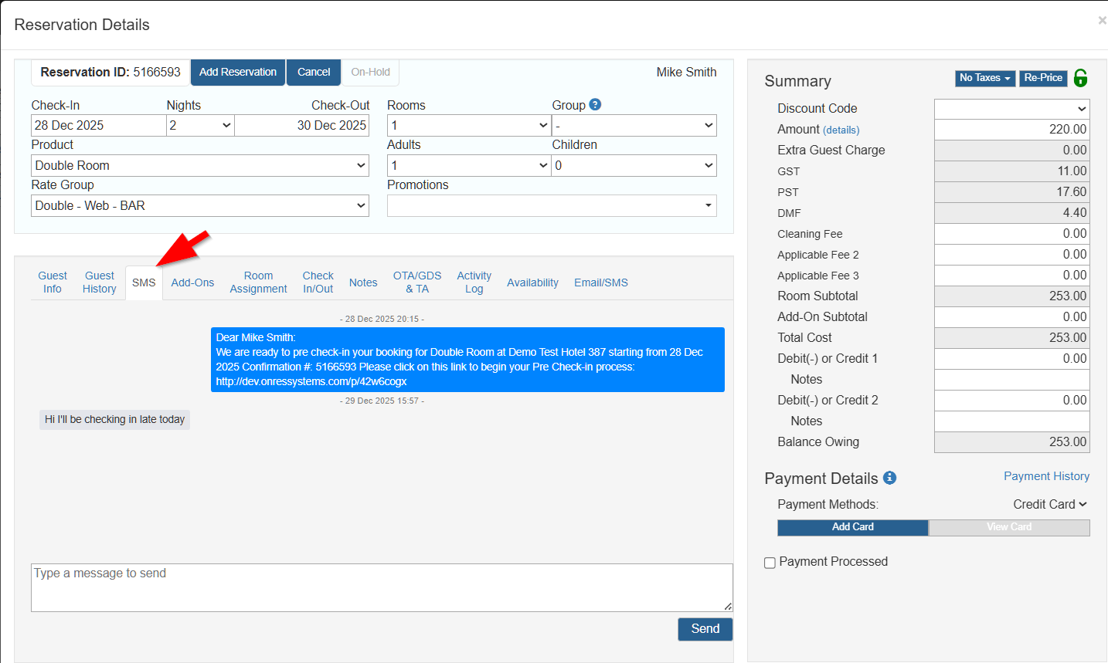Click the Type a message text box
This screenshot has height=663, width=1108.
[x=382, y=587]
